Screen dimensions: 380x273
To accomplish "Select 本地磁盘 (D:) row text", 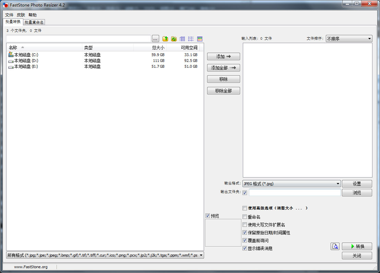I will pos(26,61).
